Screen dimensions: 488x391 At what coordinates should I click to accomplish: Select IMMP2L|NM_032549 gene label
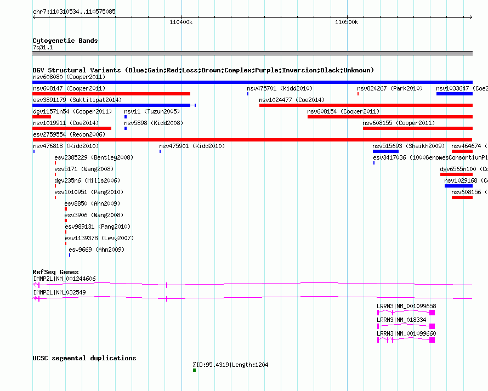[59, 292]
